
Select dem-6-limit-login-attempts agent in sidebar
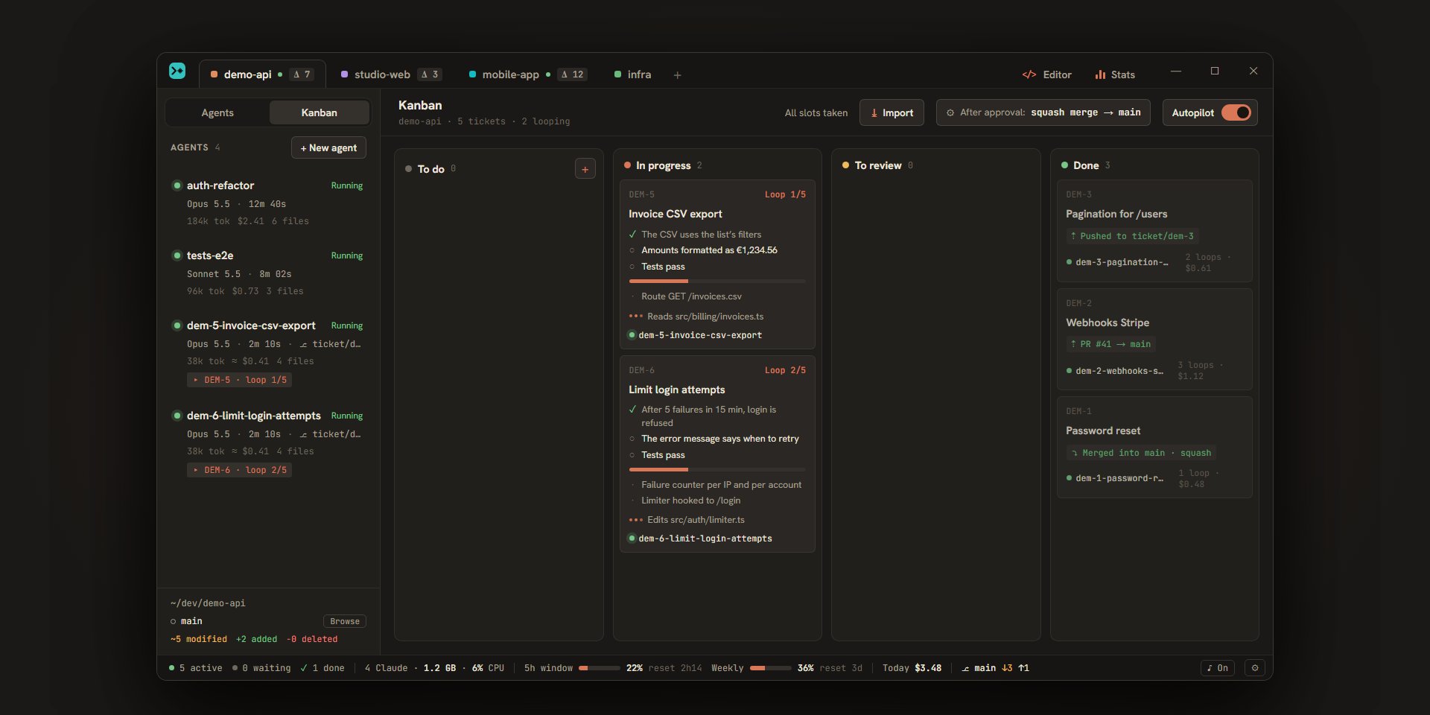tap(268, 442)
